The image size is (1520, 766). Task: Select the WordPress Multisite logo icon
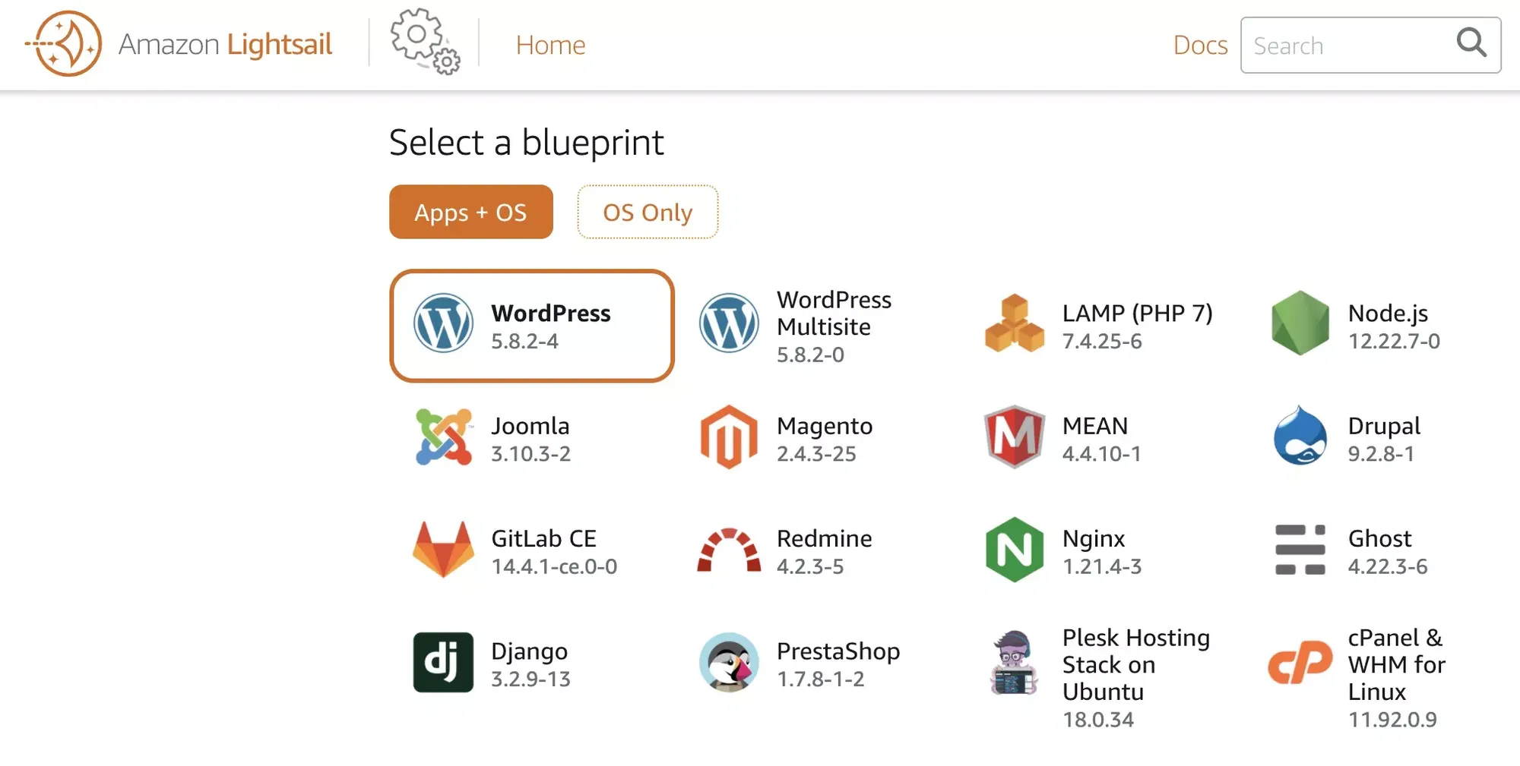point(729,323)
